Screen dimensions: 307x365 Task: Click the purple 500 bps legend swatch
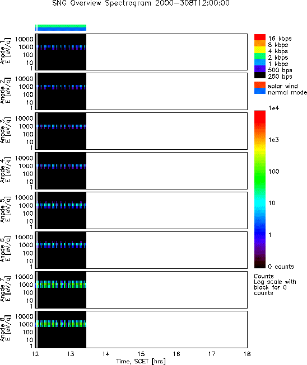[259, 69]
